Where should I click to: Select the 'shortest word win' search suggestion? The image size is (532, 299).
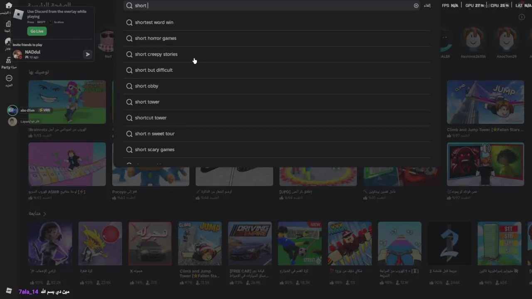point(277,22)
